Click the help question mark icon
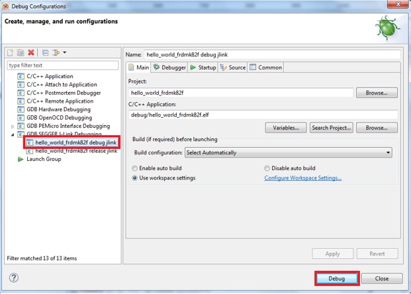This screenshot has height=294, width=411. [14, 278]
